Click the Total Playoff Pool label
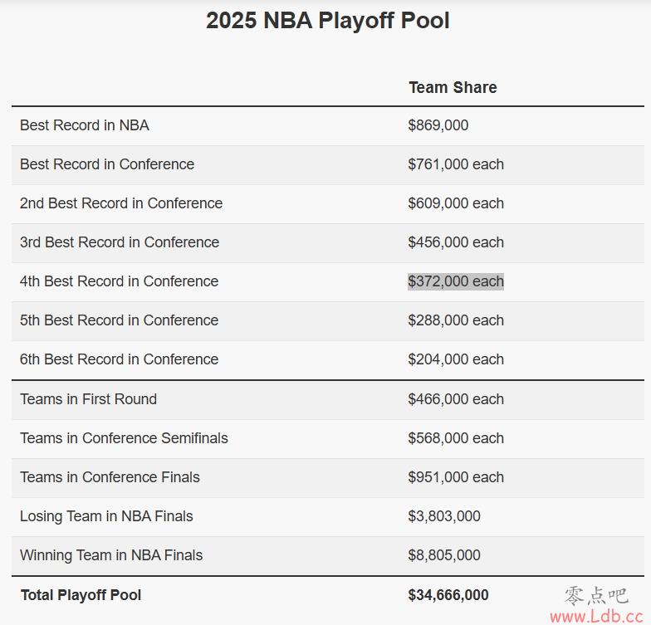 click(x=81, y=595)
